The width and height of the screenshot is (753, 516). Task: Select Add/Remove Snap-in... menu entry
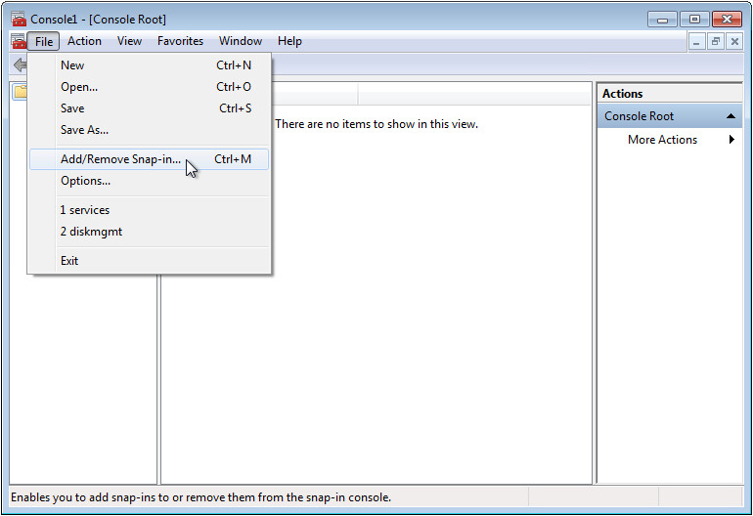pos(149,159)
